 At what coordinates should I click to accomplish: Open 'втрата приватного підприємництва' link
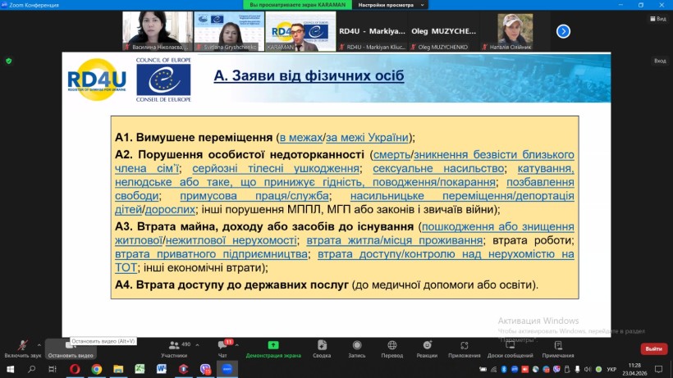[x=211, y=254]
